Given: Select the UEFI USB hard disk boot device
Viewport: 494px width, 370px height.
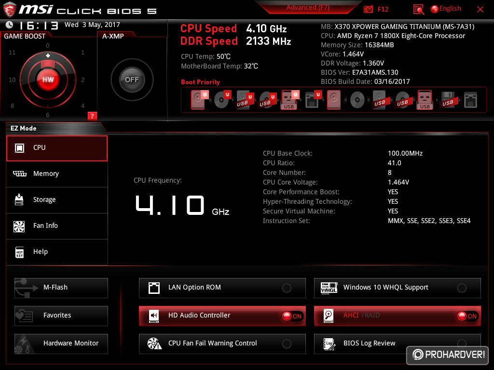Looking at the screenshot, I should 245,100.
